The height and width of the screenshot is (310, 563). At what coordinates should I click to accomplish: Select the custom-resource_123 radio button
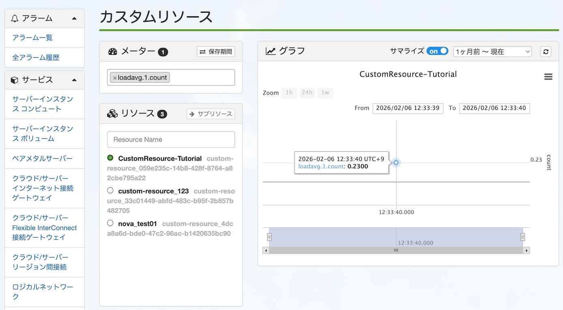coord(110,190)
